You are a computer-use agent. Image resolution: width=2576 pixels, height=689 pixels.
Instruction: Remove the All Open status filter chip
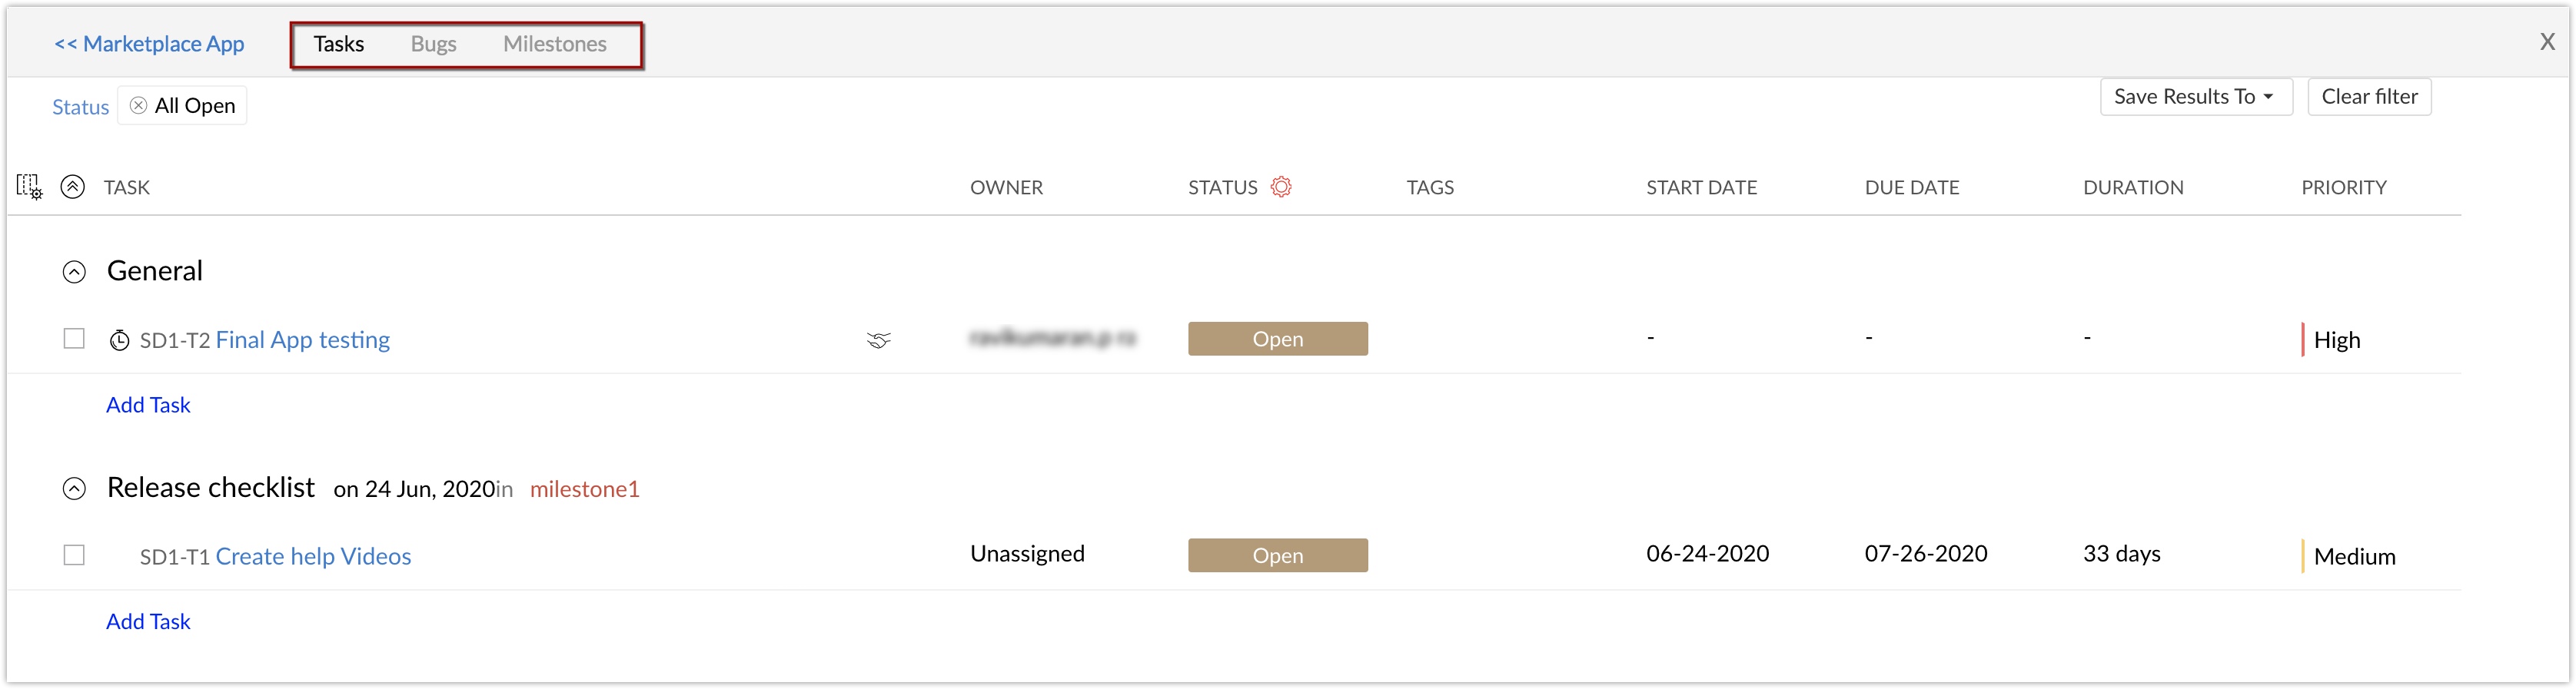point(139,106)
